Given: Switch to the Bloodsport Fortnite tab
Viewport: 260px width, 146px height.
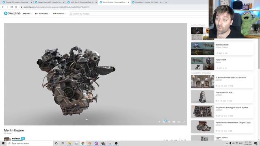Looking at the screenshot, I should tap(147, 2).
